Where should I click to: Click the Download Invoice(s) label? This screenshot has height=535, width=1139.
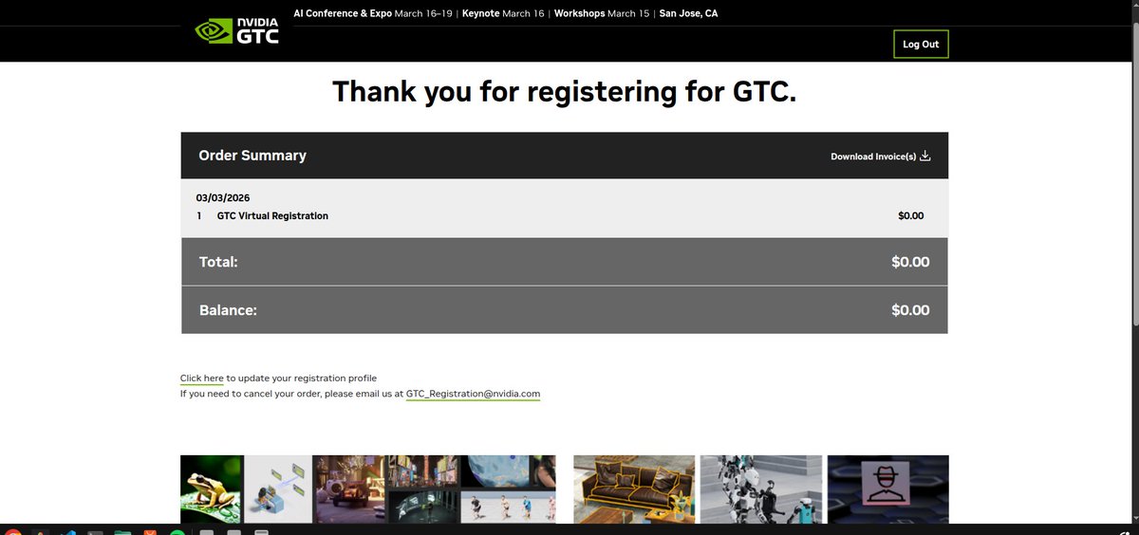click(873, 157)
